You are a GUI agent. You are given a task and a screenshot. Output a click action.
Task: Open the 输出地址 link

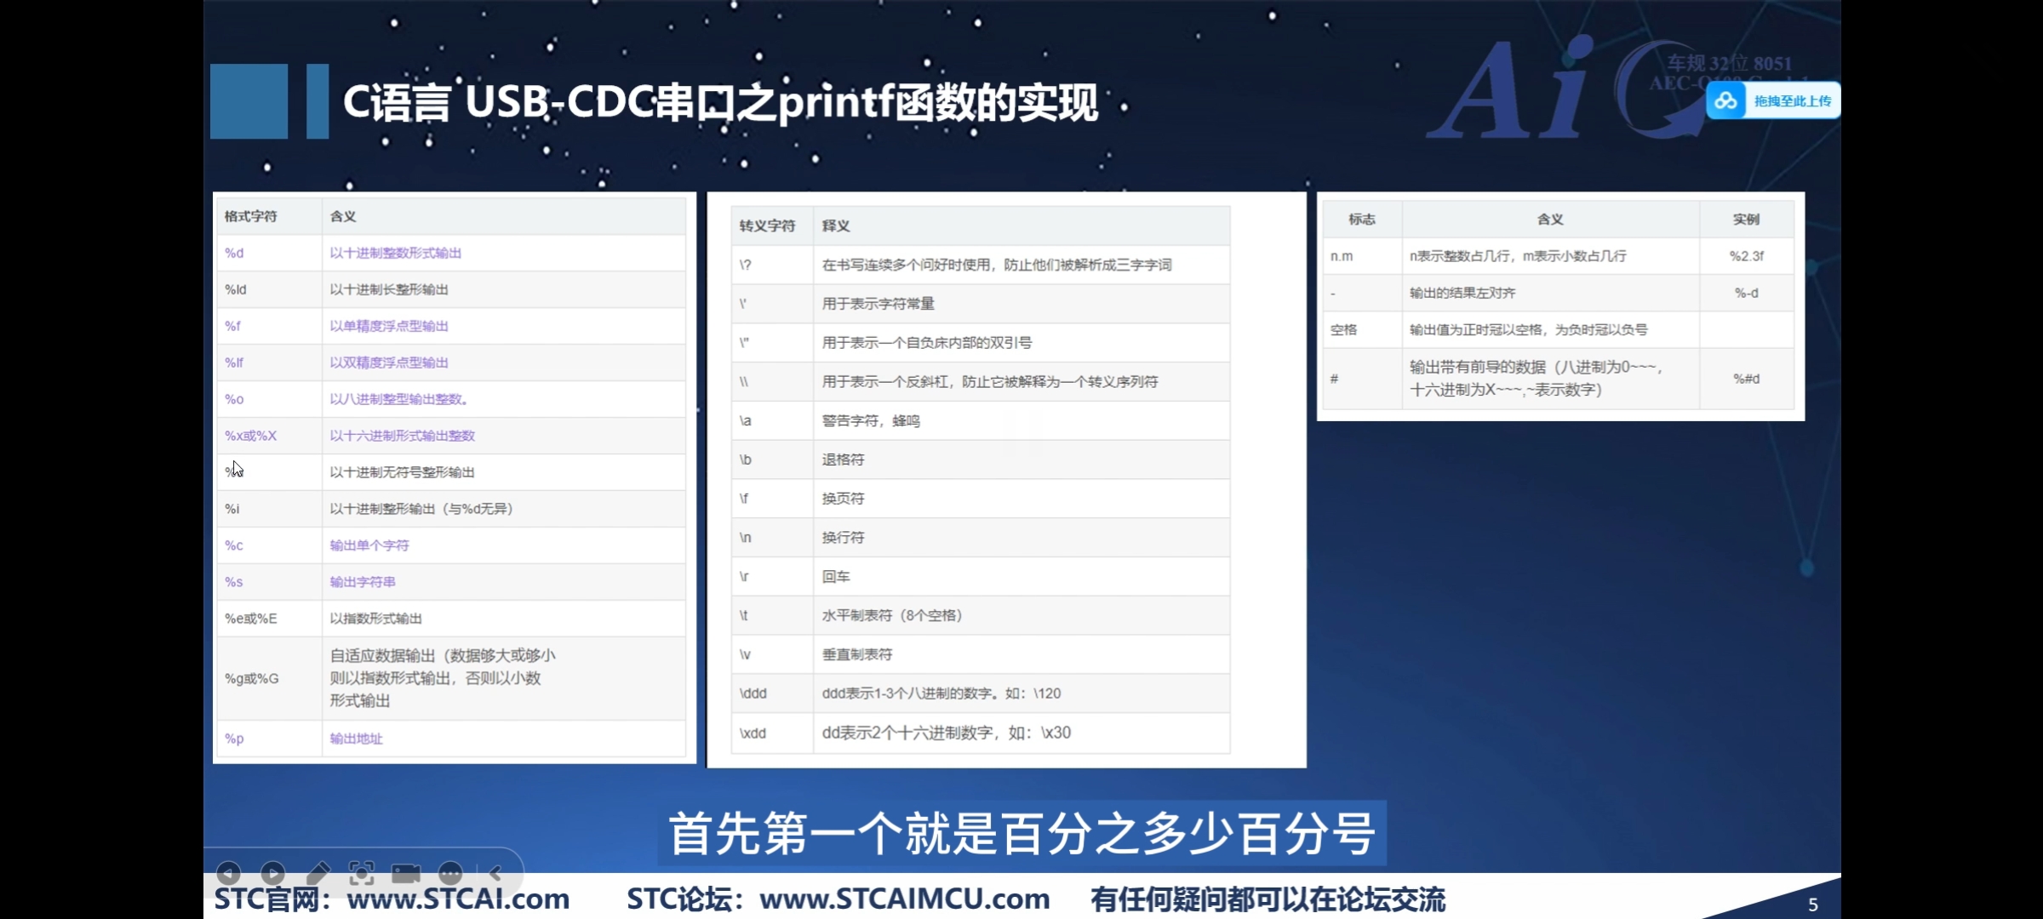coord(356,739)
